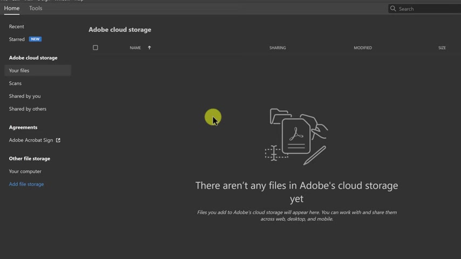Open Recent files list
The image size is (461, 259).
point(16,26)
